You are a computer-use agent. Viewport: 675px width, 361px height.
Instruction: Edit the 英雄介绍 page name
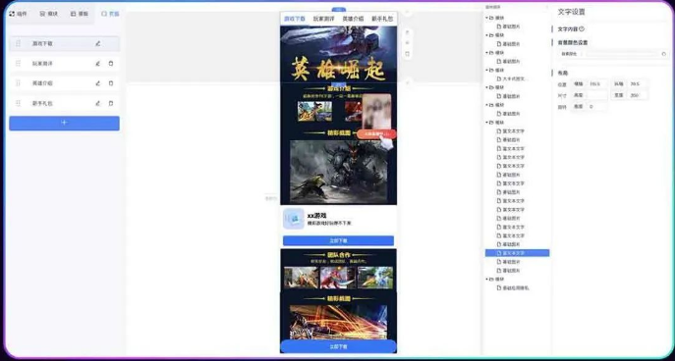point(97,83)
